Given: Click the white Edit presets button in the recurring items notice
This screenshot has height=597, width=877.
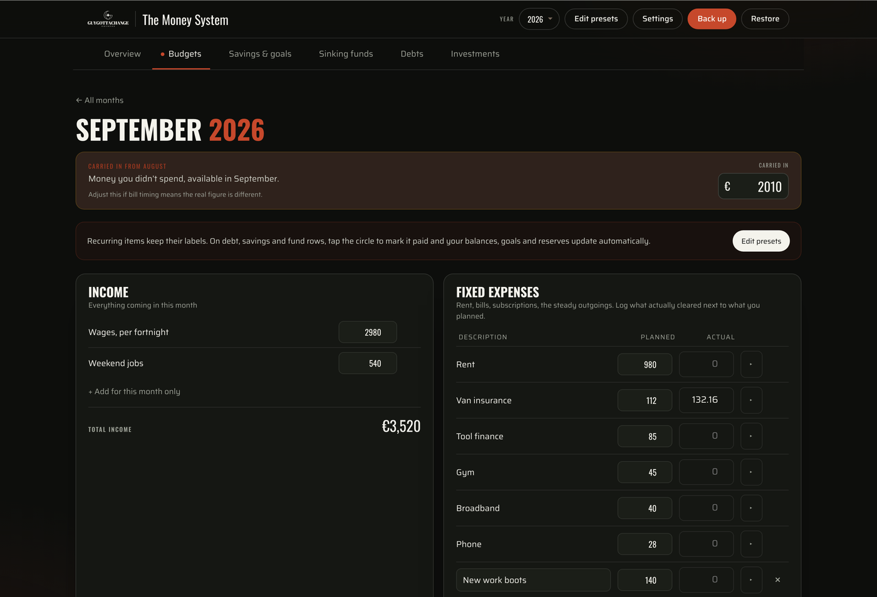Looking at the screenshot, I should 761,241.
